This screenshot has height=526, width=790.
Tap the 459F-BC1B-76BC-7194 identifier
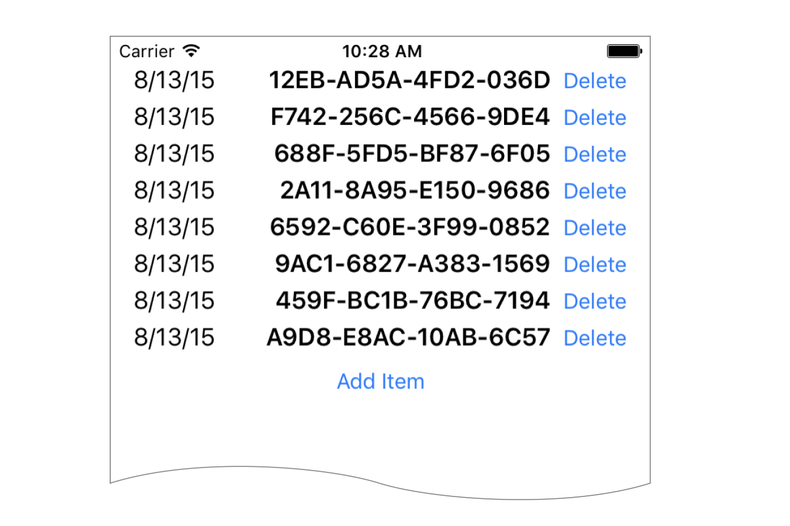(x=412, y=301)
